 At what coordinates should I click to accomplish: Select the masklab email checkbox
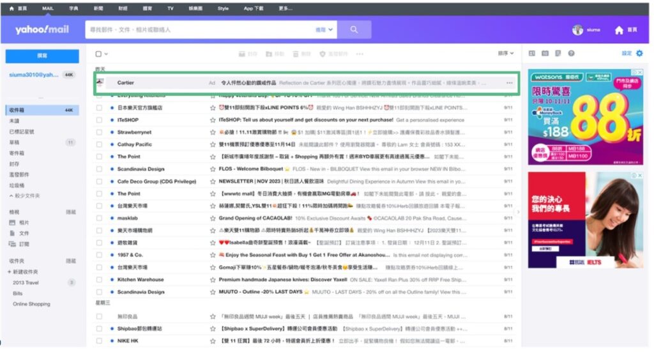99,218
